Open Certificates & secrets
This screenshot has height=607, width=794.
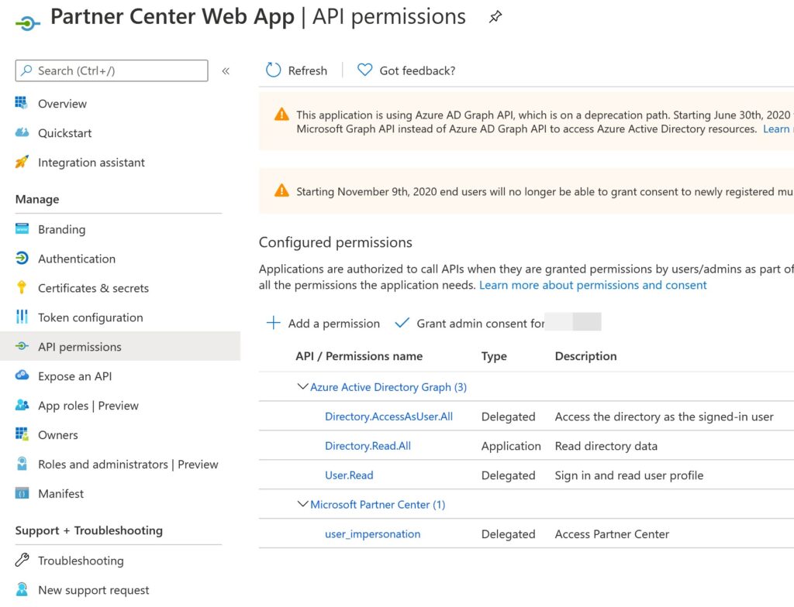coord(93,288)
